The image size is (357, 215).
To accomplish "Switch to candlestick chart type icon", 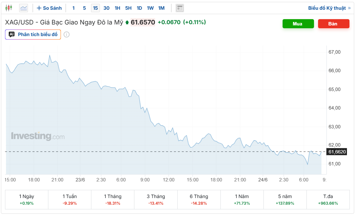I will [x=9, y=8].
